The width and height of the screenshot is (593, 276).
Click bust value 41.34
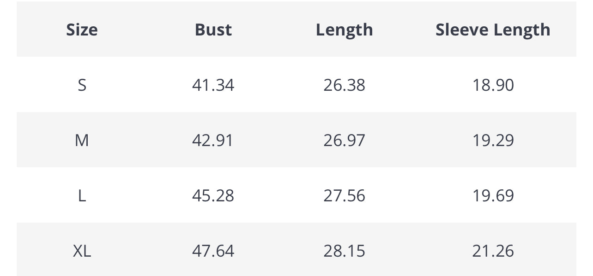coord(213,85)
